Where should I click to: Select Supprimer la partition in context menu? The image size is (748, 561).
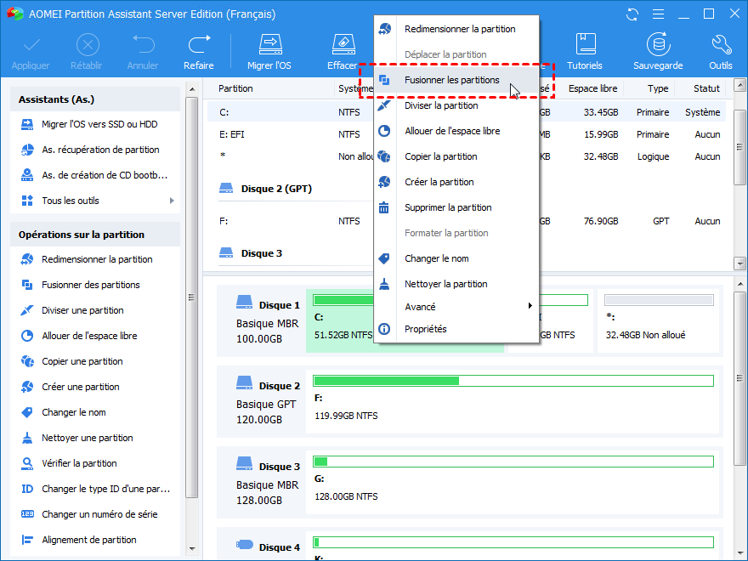click(456, 208)
